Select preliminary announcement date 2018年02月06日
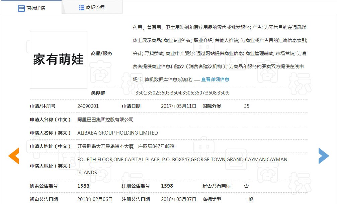 [x=95, y=199]
